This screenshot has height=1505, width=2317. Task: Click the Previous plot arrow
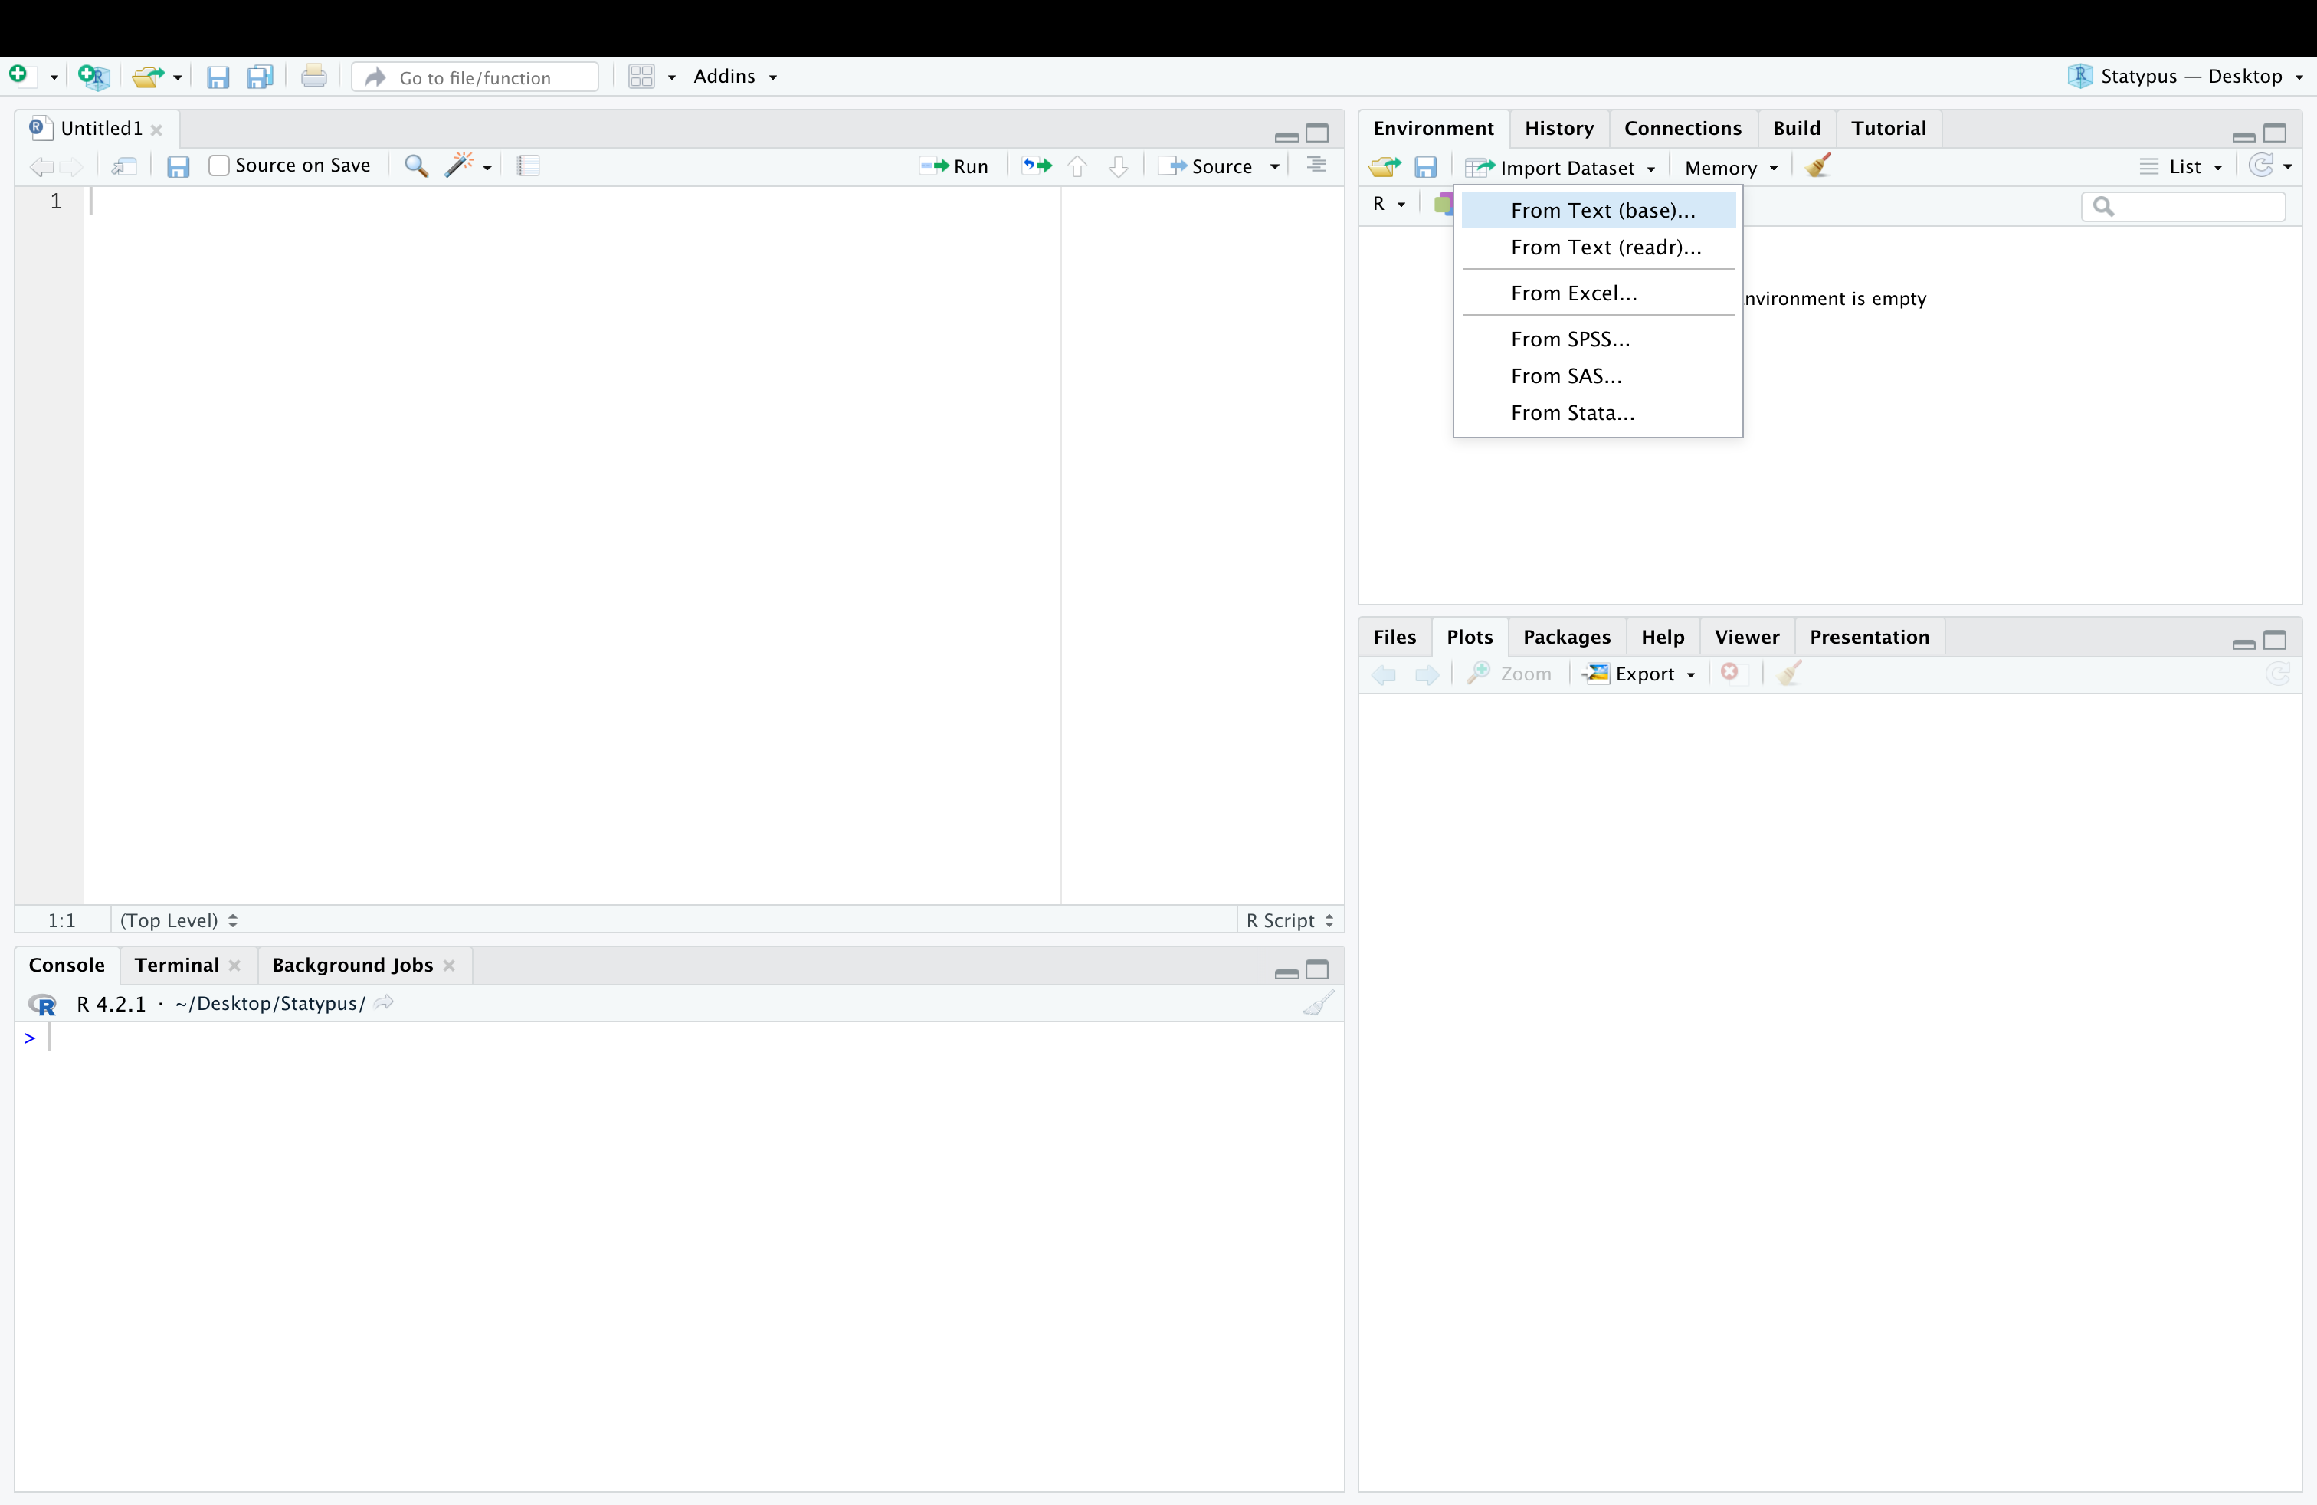point(1384,674)
